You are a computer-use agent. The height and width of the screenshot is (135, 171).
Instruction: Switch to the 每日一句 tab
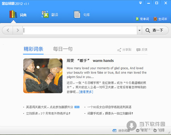pyautogui.click(x=63, y=49)
